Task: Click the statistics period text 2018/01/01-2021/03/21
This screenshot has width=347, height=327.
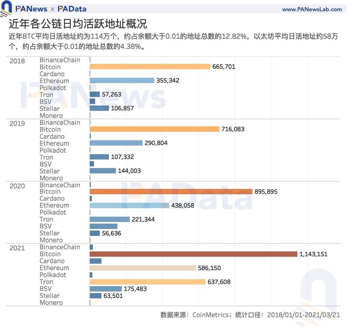Action: pyautogui.click(x=299, y=315)
